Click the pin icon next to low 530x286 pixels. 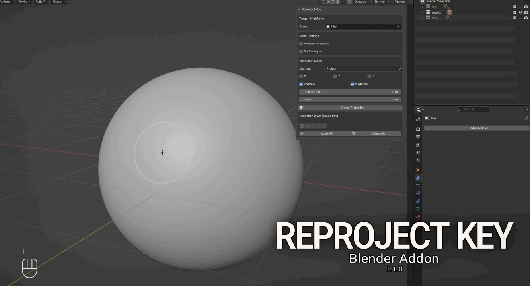coord(526,118)
